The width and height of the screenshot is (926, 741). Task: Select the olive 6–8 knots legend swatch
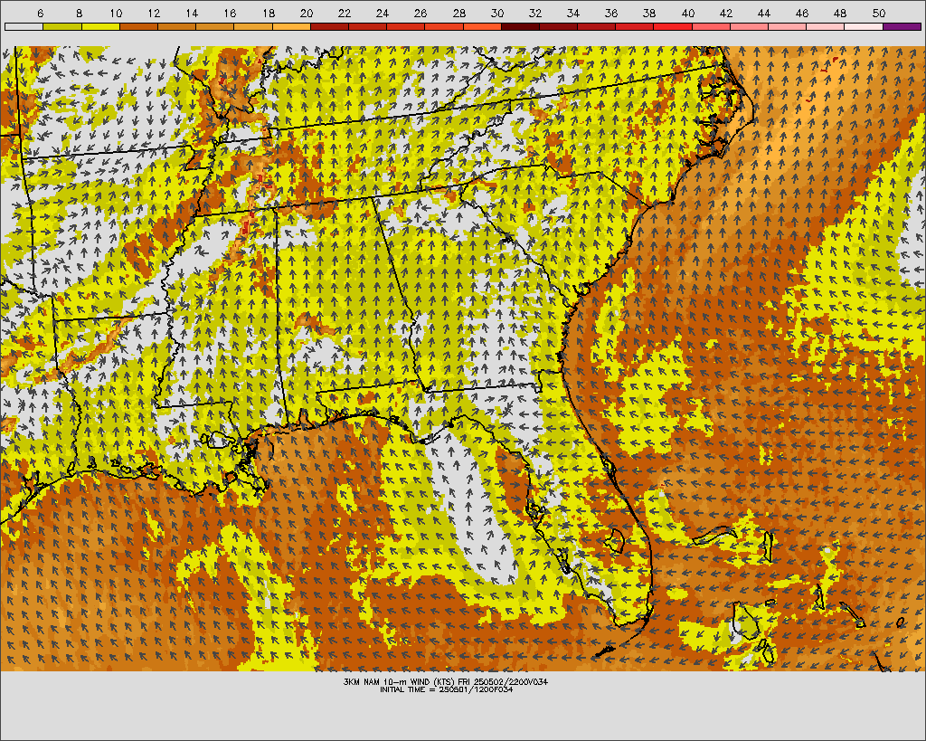[62, 26]
